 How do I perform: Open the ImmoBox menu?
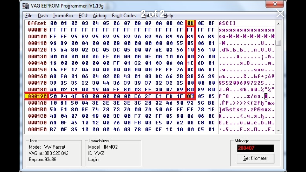point(63,16)
